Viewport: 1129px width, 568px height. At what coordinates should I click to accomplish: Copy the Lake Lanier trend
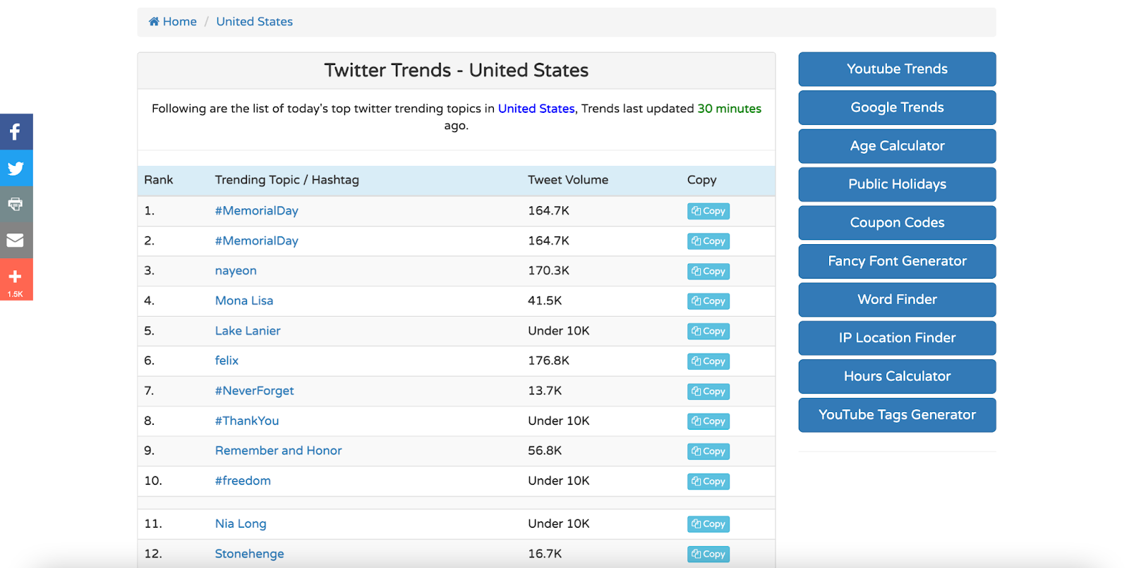click(x=708, y=331)
